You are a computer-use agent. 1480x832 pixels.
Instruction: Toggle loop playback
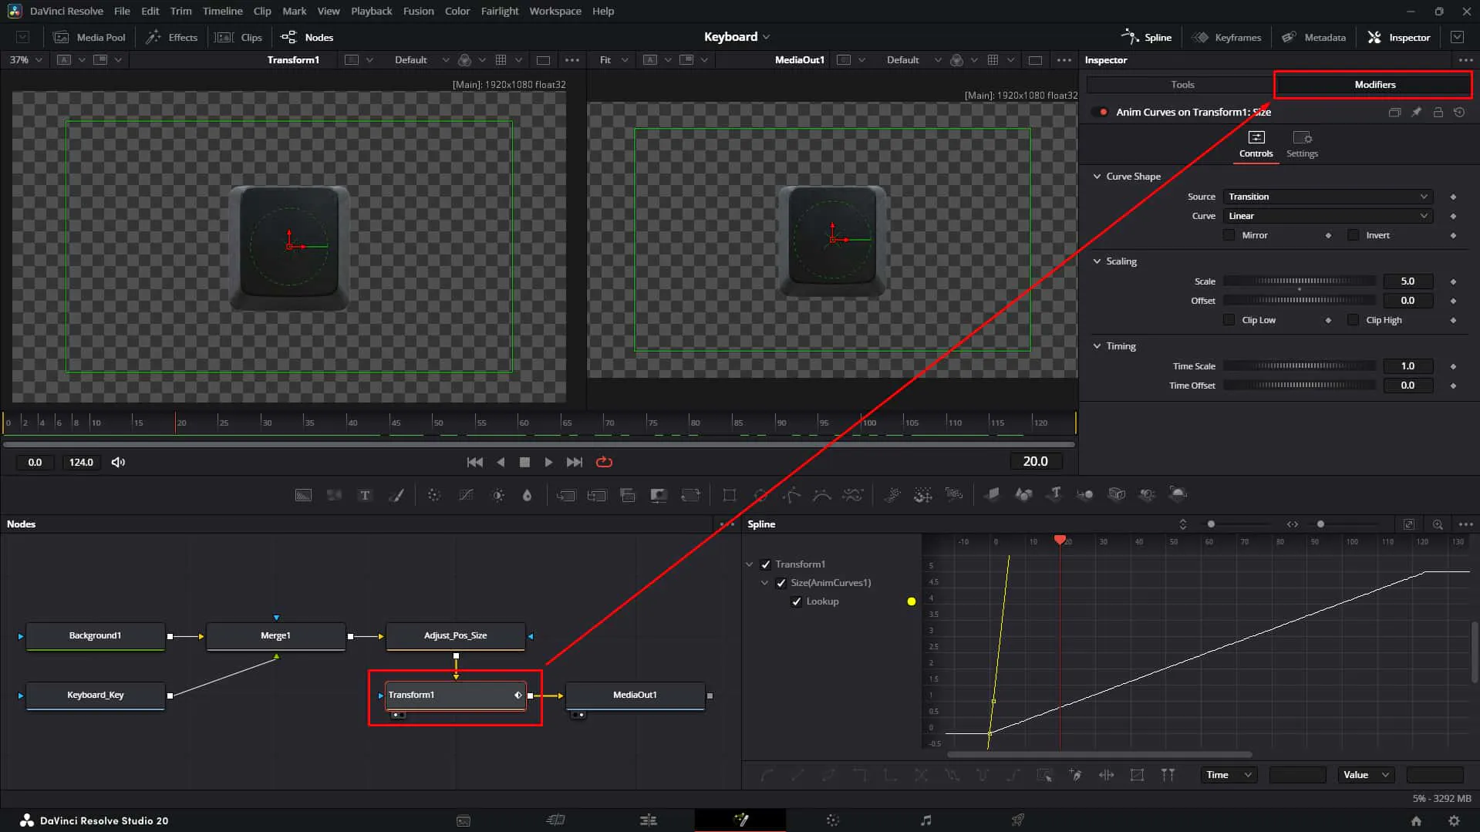(x=604, y=462)
